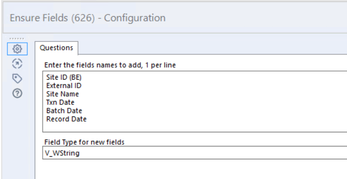The image size is (347, 179).
Task: Place cursor on "External ID" line
Action: [x=64, y=86]
